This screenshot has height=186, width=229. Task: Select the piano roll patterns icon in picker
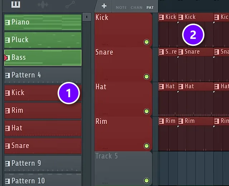point(16,4)
